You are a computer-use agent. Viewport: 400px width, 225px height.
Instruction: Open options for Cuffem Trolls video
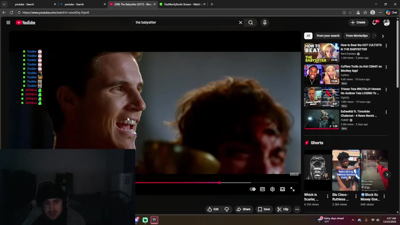point(386,67)
